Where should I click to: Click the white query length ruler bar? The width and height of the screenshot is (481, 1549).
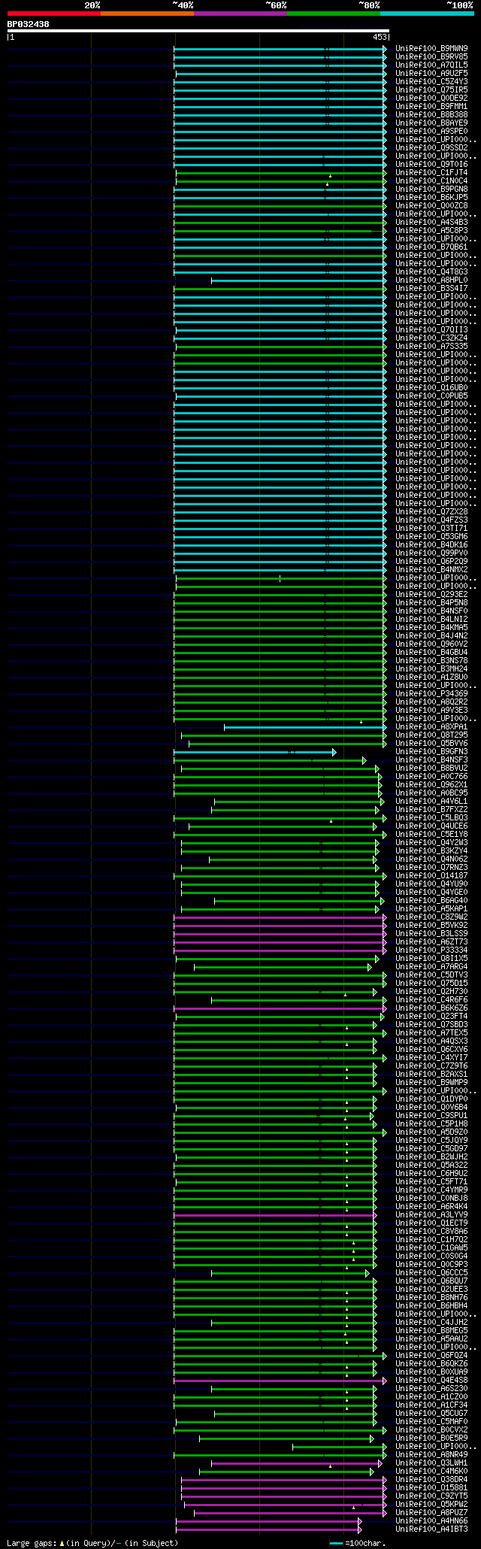198,31
